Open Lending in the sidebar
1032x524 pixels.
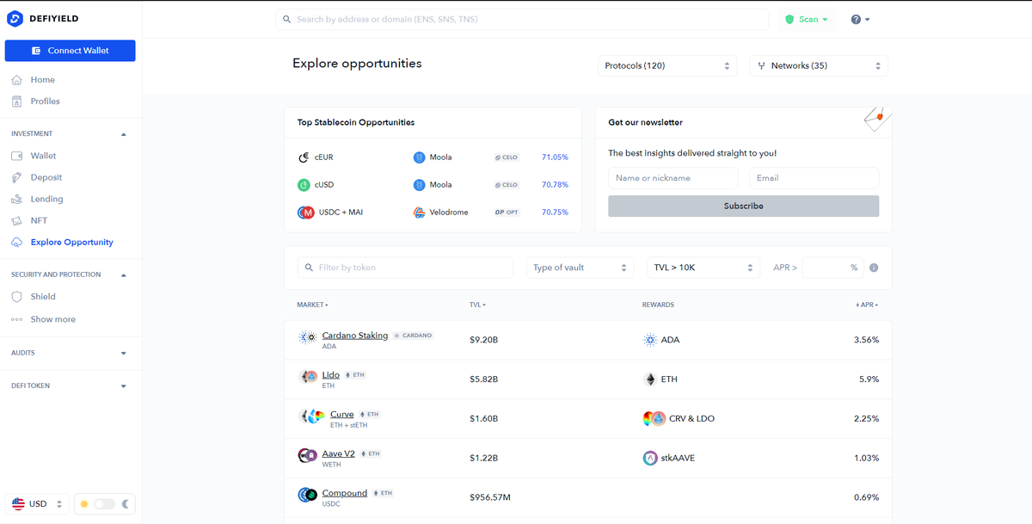(x=46, y=199)
